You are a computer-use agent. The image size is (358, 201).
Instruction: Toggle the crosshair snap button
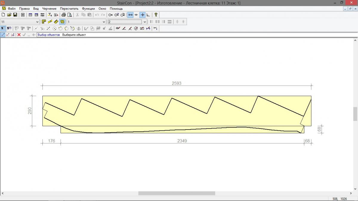[142, 15]
